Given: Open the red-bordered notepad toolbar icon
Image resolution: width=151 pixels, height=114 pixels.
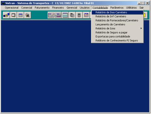Looking at the screenshot, I should tap(14, 15).
